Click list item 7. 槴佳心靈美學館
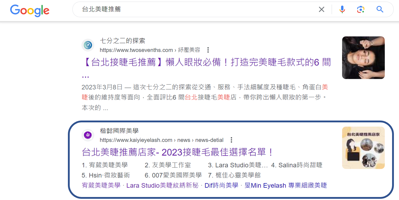399x200 pixels. pyautogui.click(x=234, y=175)
